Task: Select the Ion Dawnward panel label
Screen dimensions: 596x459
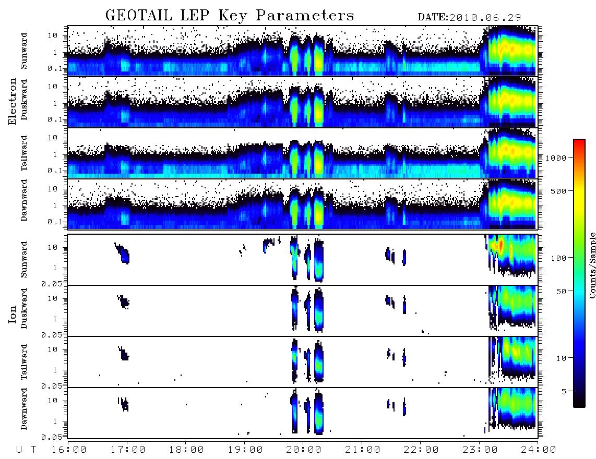Action: pos(24,409)
